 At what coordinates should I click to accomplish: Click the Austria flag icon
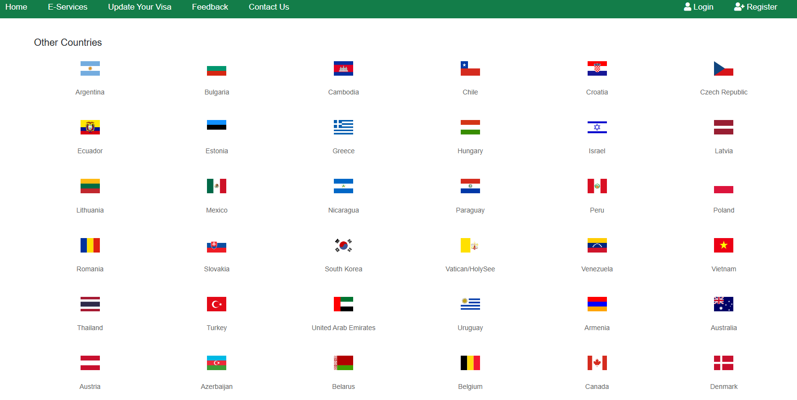point(90,363)
